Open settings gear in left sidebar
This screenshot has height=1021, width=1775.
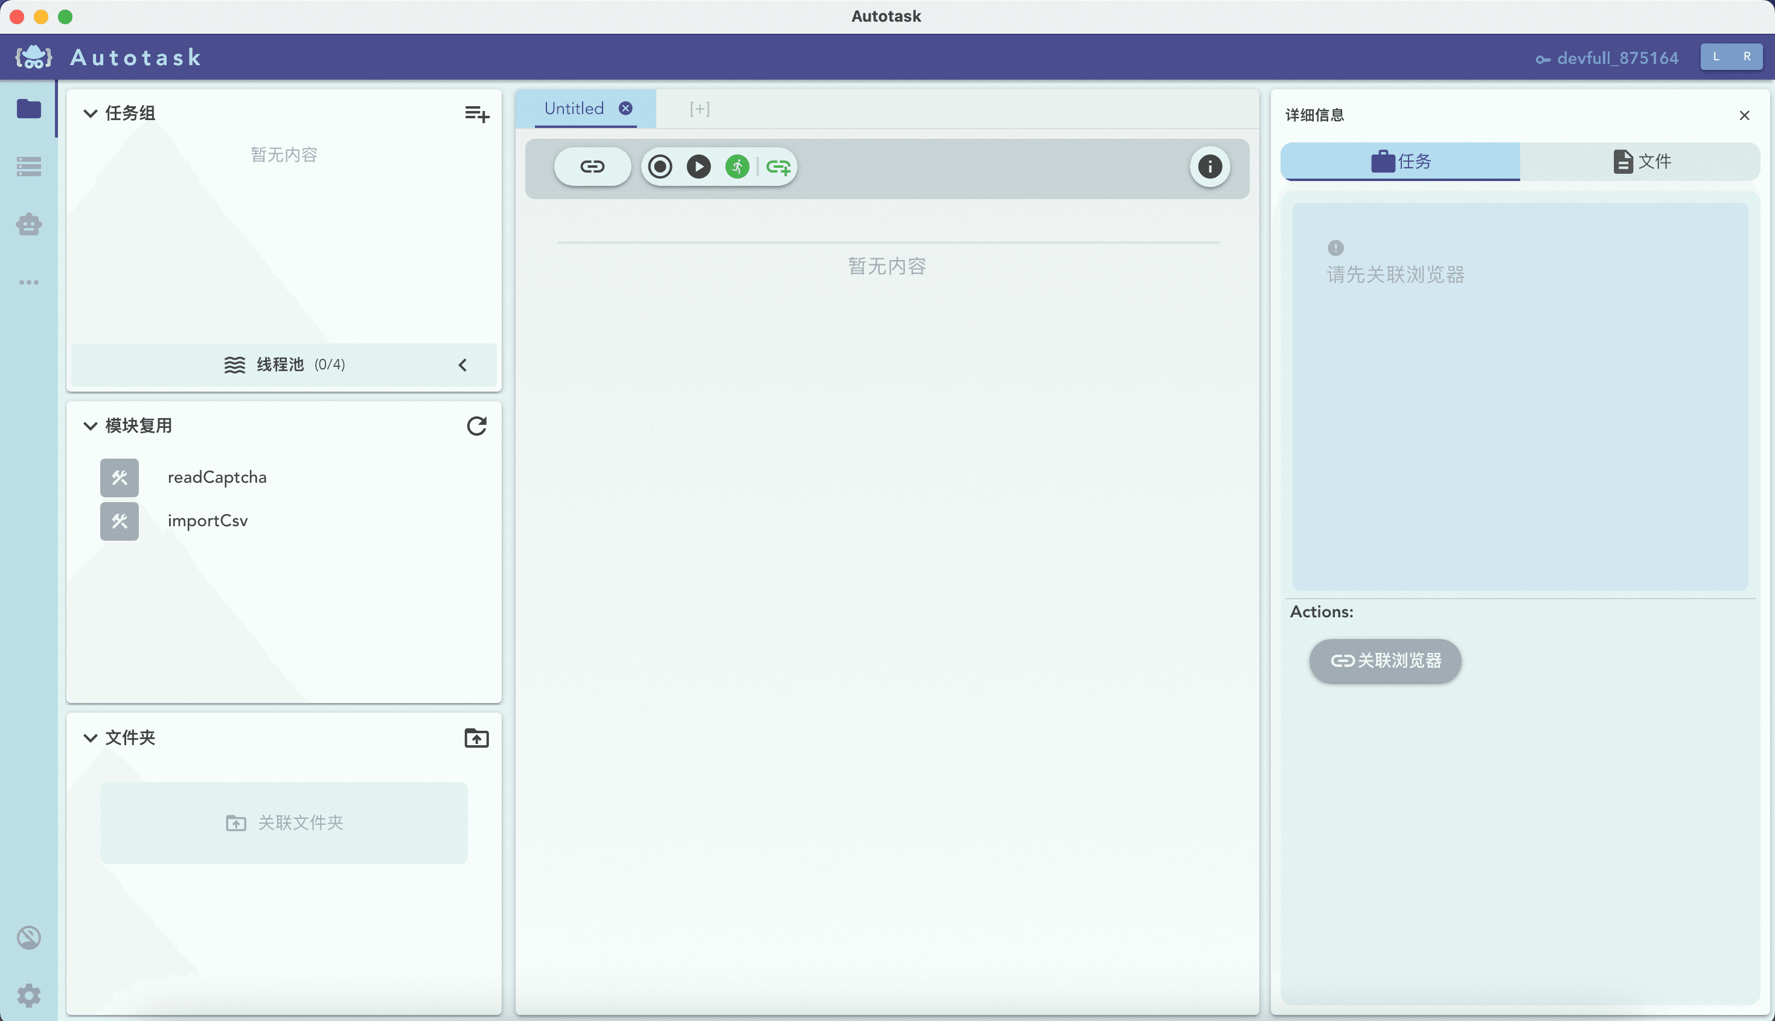[x=29, y=995]
